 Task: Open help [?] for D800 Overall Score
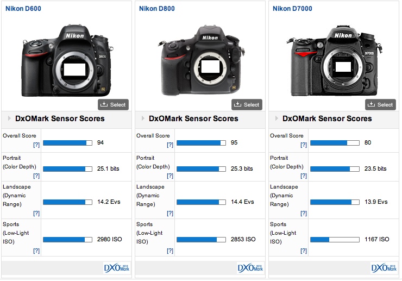(x=170, y=145)
